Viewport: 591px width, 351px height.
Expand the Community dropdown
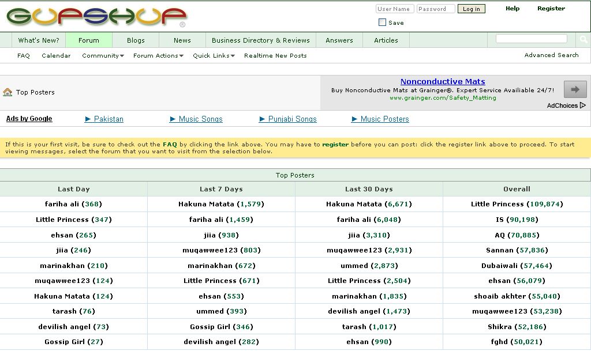pos(103,56)
